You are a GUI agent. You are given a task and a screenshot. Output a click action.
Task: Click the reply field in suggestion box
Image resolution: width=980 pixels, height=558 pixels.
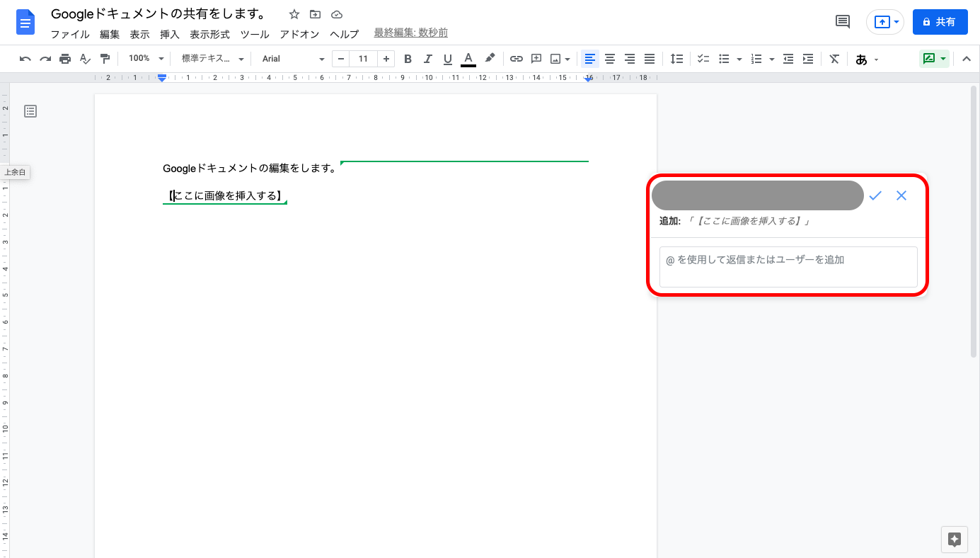point(788,267)
